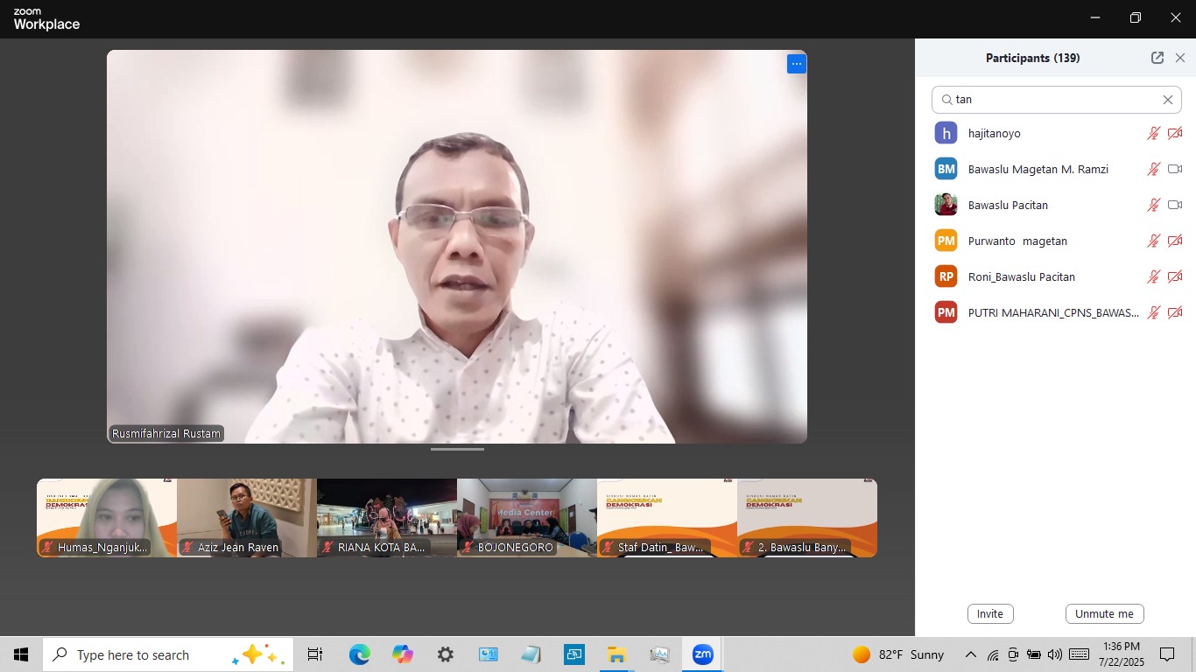Click the Unmute me button
The image size is (1196, 672).
click(x=1104, y=613)
